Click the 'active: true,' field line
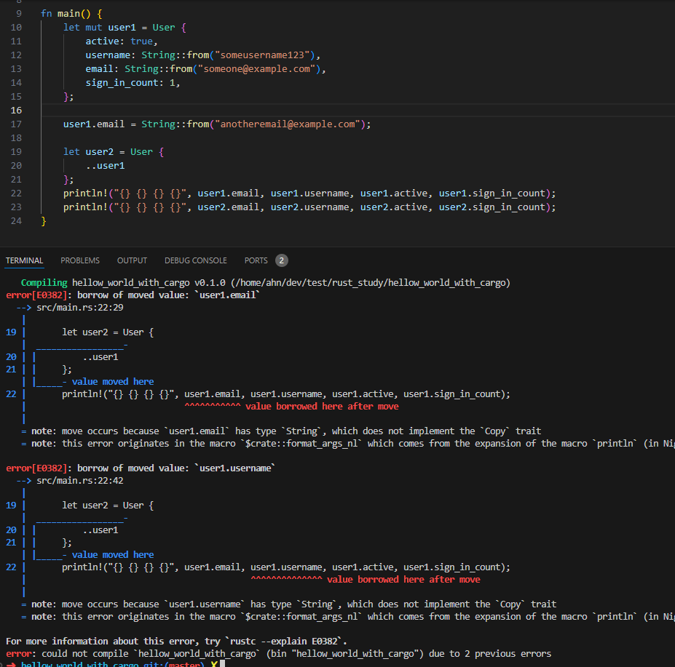This screenshot has width=675, height=667. (x=122, y=41)
